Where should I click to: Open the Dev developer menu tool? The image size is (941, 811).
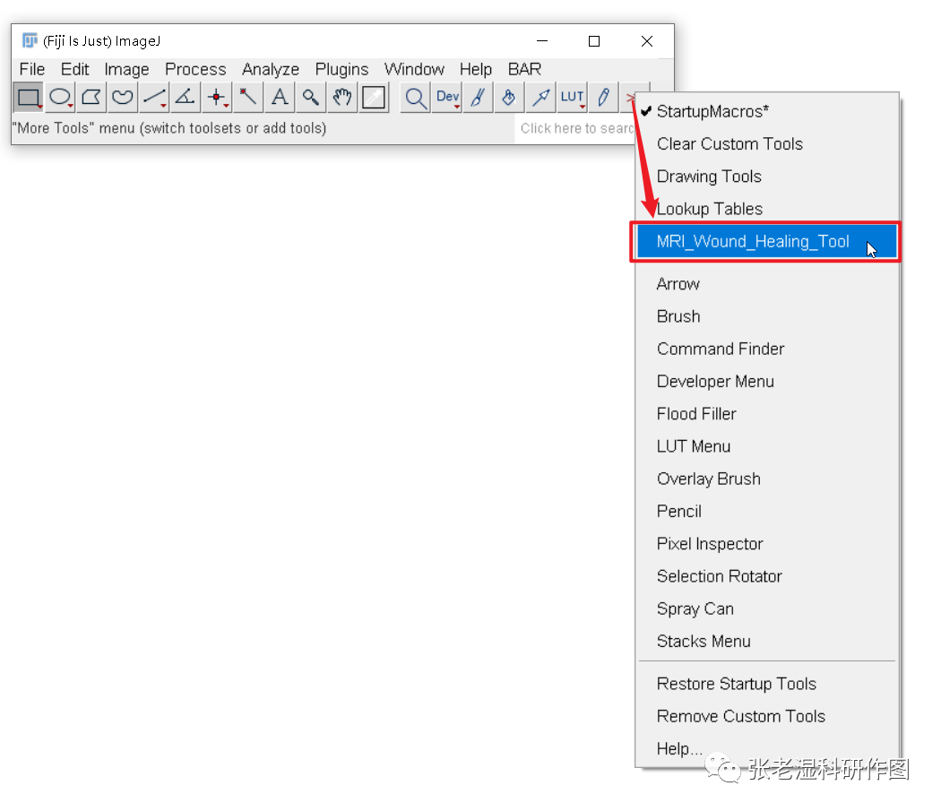[447, 98]
